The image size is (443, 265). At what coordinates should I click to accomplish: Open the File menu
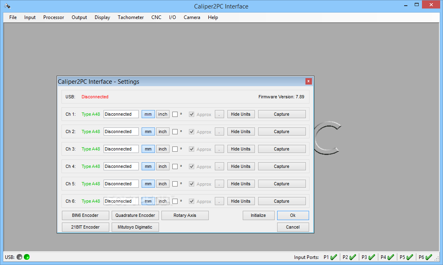tap(13, 17)
